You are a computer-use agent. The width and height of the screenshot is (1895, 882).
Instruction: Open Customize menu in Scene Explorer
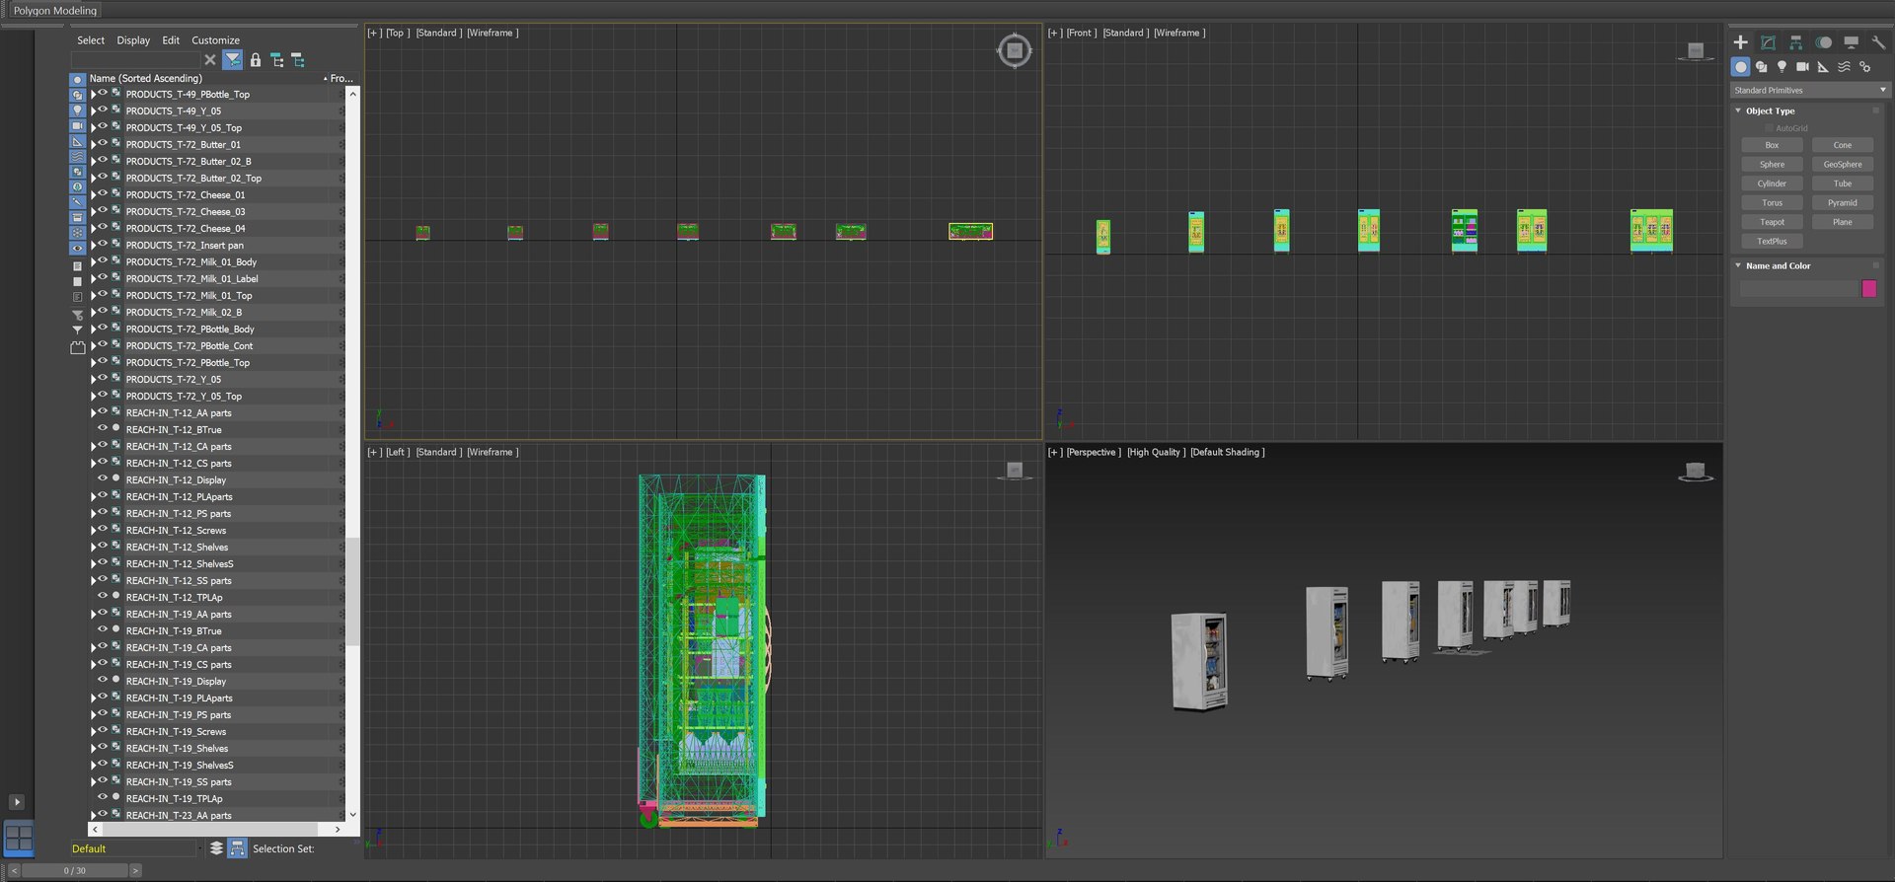(215, 40)
